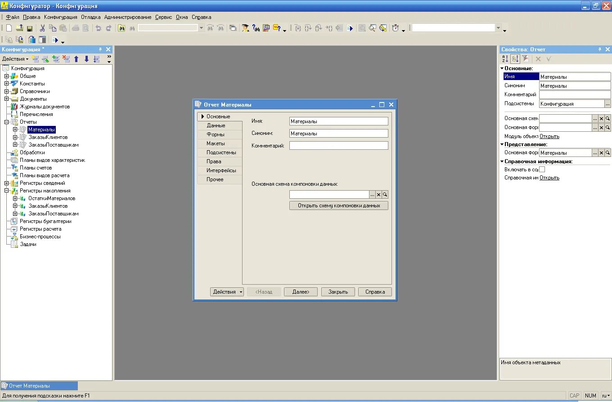Click the Copy toolbar icon
612x402 pixels.
(53, 28)
